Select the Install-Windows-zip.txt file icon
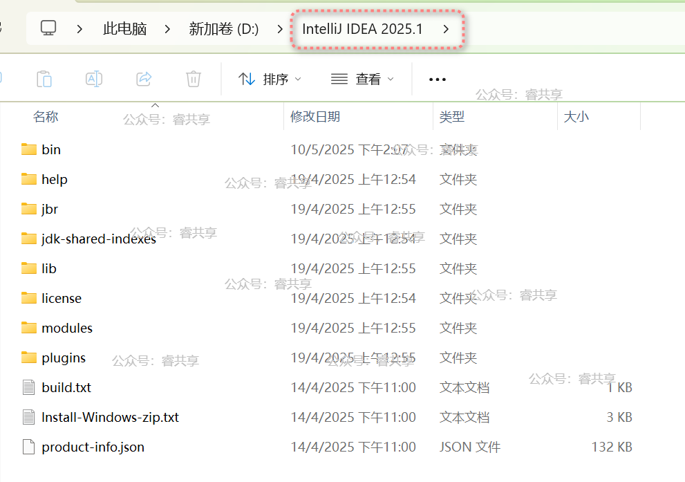This screenshot has width=685, height=482. pyautogui.click(x=29, y=417)
